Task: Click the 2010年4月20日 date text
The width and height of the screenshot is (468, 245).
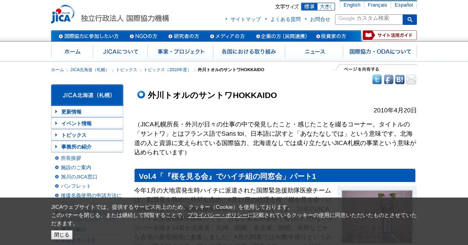Action: (x=395, y=110)
